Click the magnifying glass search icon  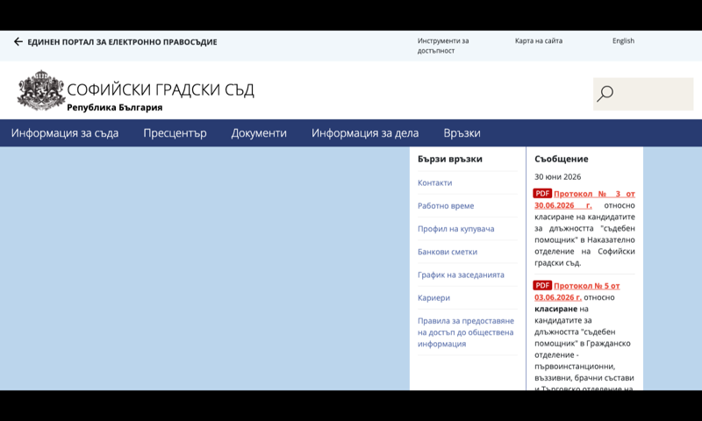[x=605, y=94]
